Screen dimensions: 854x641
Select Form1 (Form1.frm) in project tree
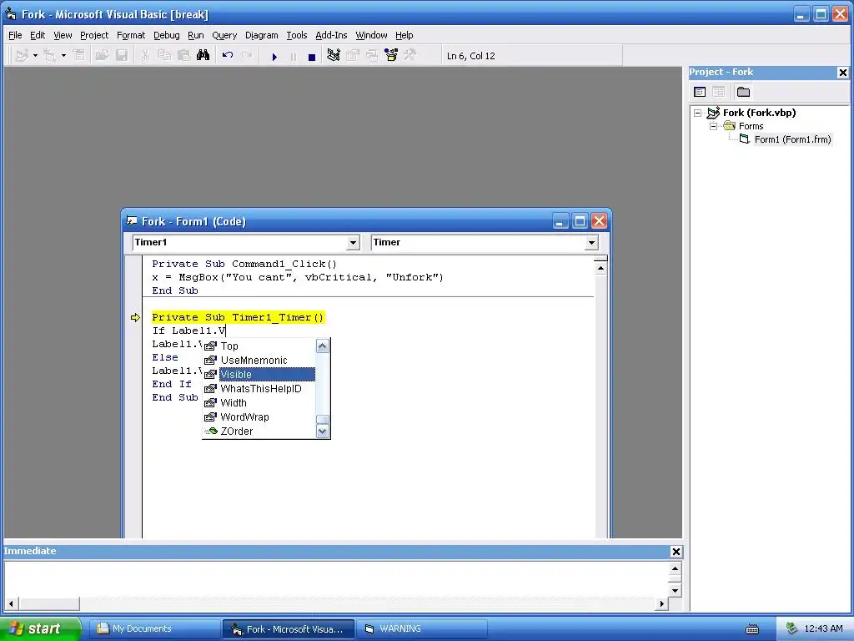[x=792, y=139]
